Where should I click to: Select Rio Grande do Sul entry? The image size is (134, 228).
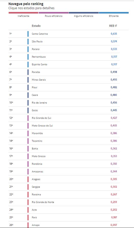64,118
